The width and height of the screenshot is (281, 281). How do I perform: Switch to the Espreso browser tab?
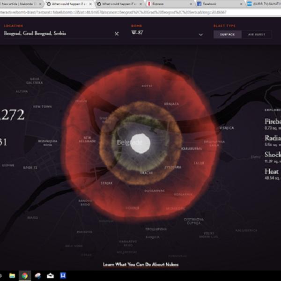coord(164,4)
